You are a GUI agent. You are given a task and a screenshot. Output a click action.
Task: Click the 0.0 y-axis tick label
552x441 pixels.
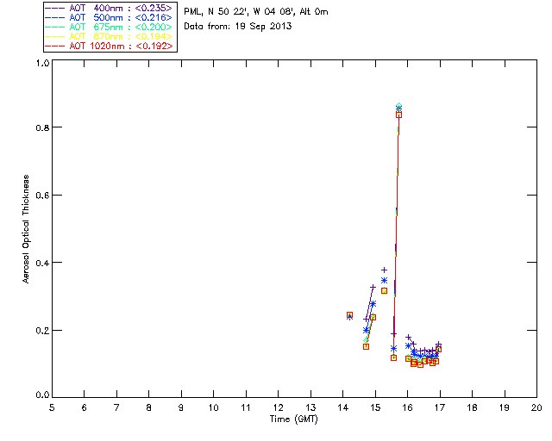[x=42, y=395]
